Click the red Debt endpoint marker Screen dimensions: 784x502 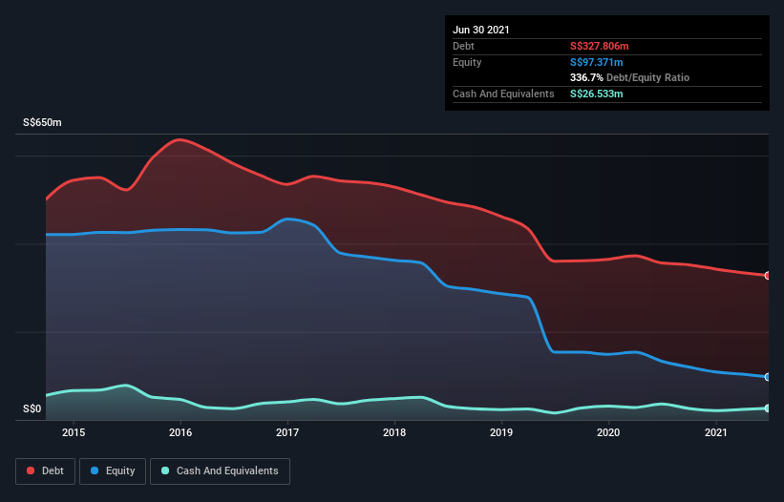(768, 275)
